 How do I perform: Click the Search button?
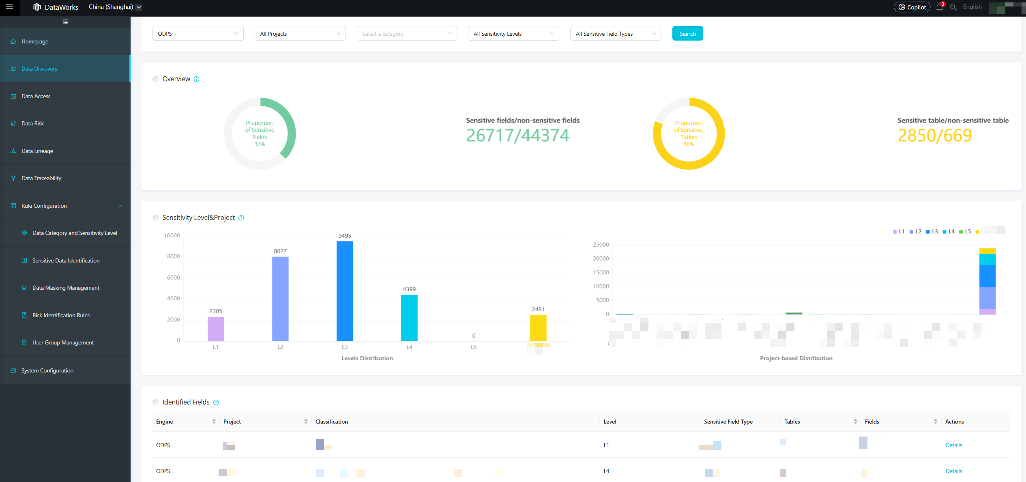[x=687, y=34]
